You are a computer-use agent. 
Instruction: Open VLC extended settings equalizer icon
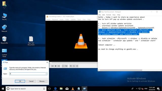pos(66,66)
